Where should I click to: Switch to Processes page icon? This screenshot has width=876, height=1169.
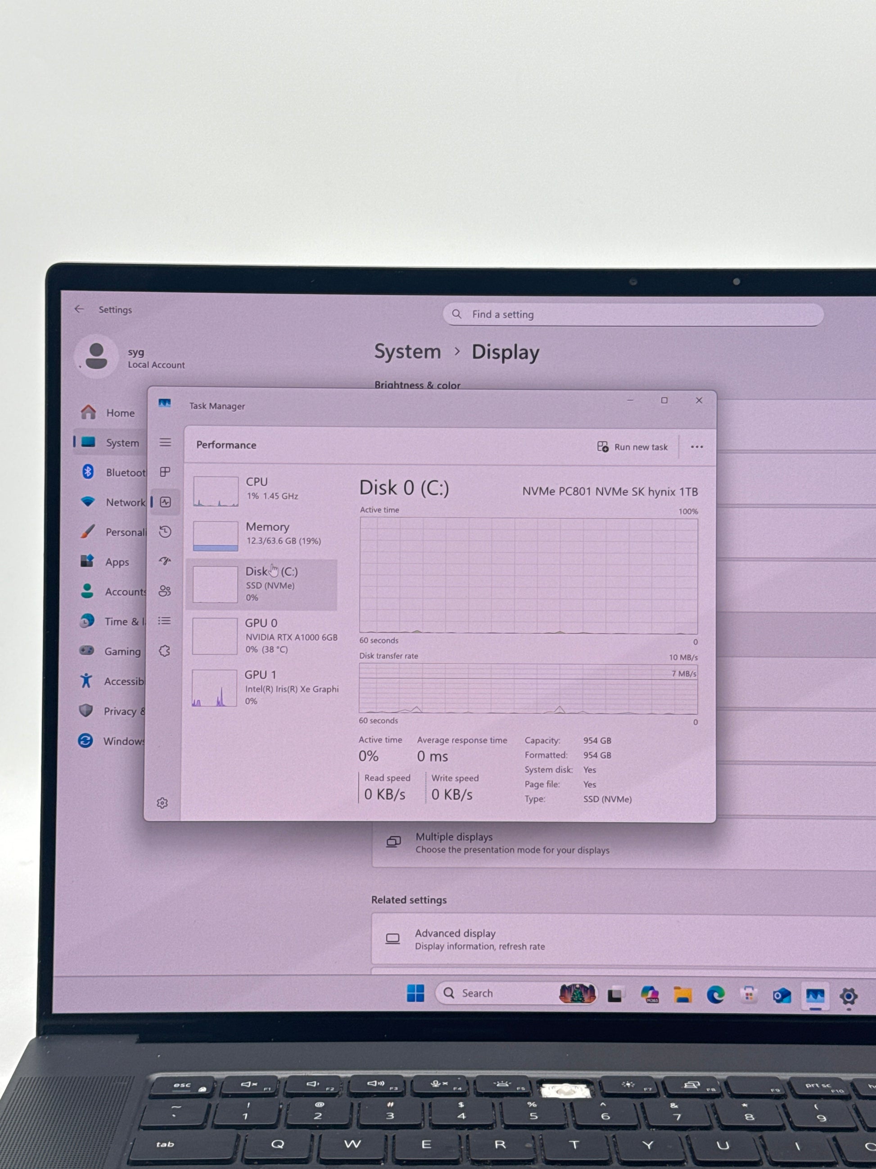[x=165, y=471]
